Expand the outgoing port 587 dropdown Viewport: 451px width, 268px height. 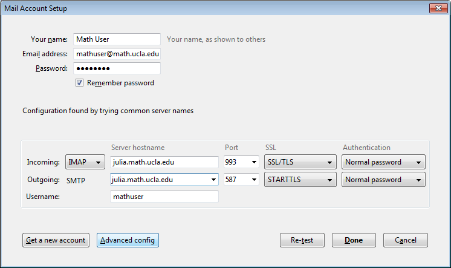(x=254, y=180)
